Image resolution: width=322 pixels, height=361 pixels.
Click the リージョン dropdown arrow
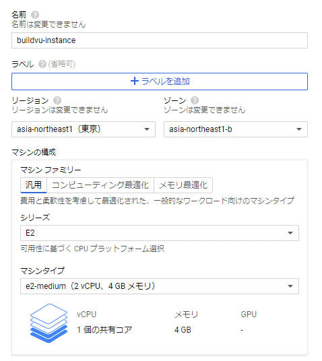pos(147,129)
